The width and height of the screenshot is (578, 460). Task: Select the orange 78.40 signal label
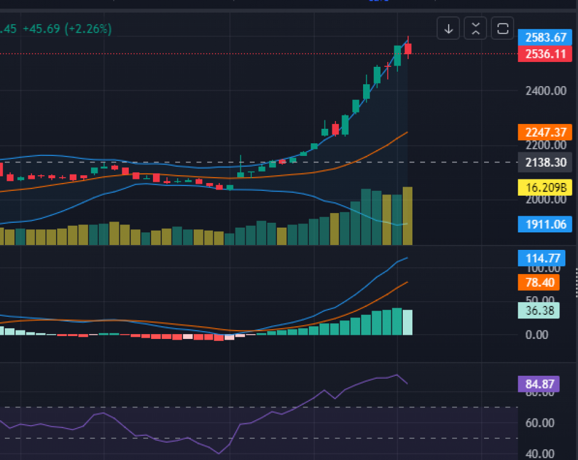(x=538, y=283)
